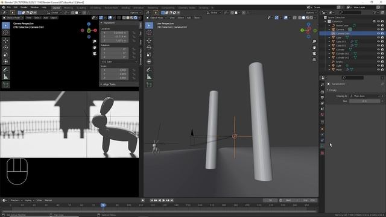Expand Cylinder.002 item in outliner
The image size is (386, 217).
click(x=329, y=58)
